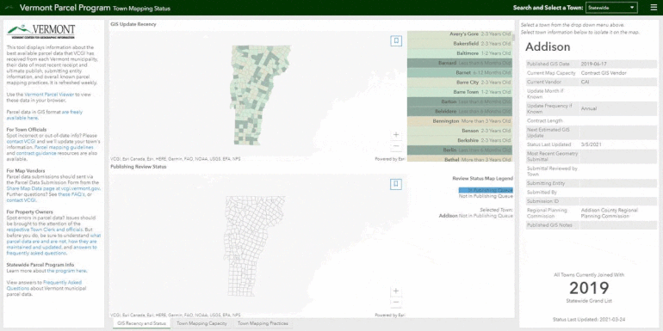Open the Vermont Parcel Viewer link

[49, 95]
